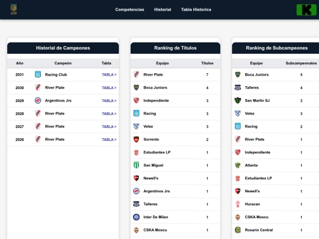
Task: Click Argentinos Jrs crest in Ranking de Titulos
Action: point(136,191)
